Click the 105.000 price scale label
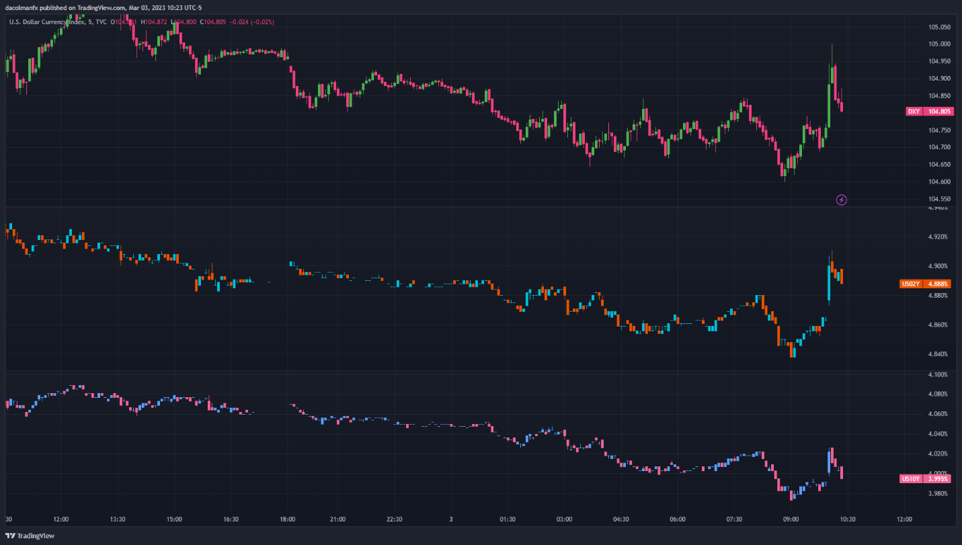Viewport: 962px width, 545px height. click(x=939, y=44)
